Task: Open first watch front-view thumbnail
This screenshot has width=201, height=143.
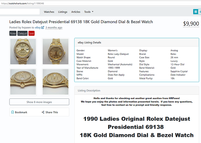Action: click(x=23, y=52)
